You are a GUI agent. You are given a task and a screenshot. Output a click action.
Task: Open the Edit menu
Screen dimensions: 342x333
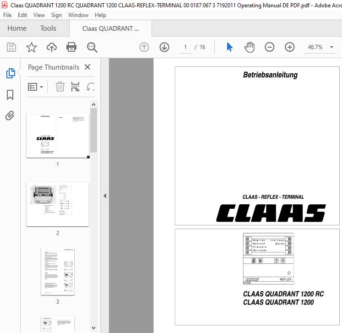point(22,15)
